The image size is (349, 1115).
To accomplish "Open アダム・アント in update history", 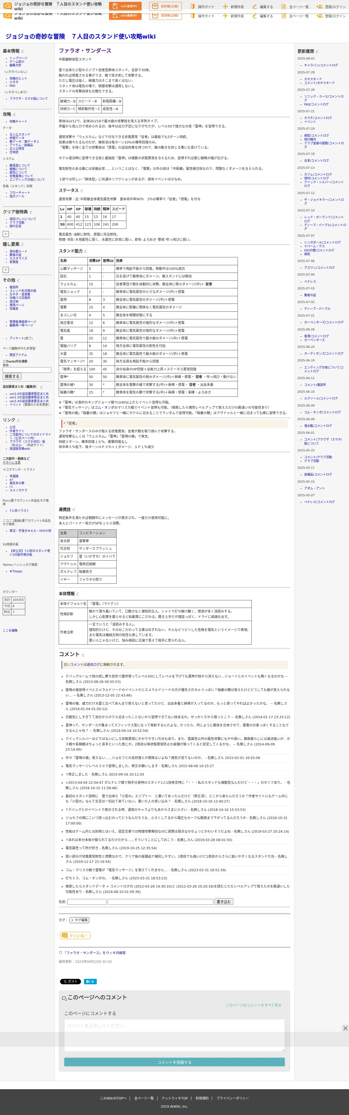I will (x=314, y=488).
